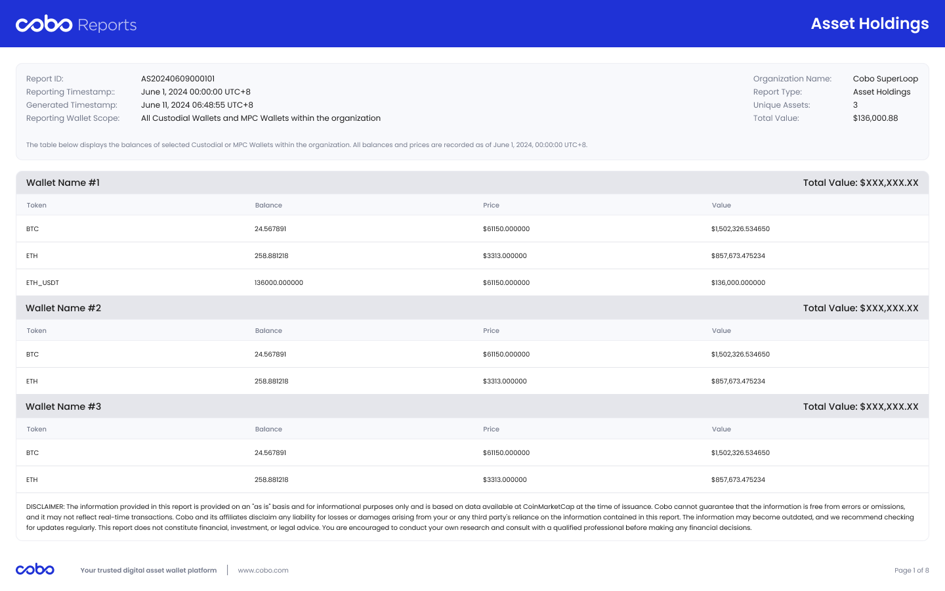Click Total Value of Wallet Name #2
The image size is (945, 591).
[860, 308]
